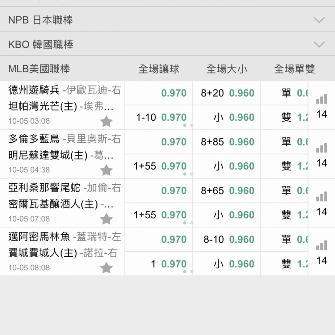Select 小 under odds for 費城費城人 game
The height and width of the screenshot is (335, 335).
point(227,264)
